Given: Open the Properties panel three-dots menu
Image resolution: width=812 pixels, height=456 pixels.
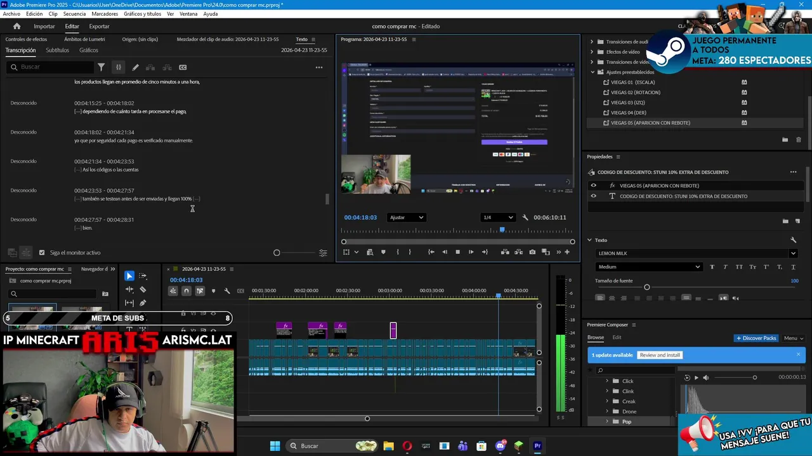Looking at the screenshot, I should (793, 172).
